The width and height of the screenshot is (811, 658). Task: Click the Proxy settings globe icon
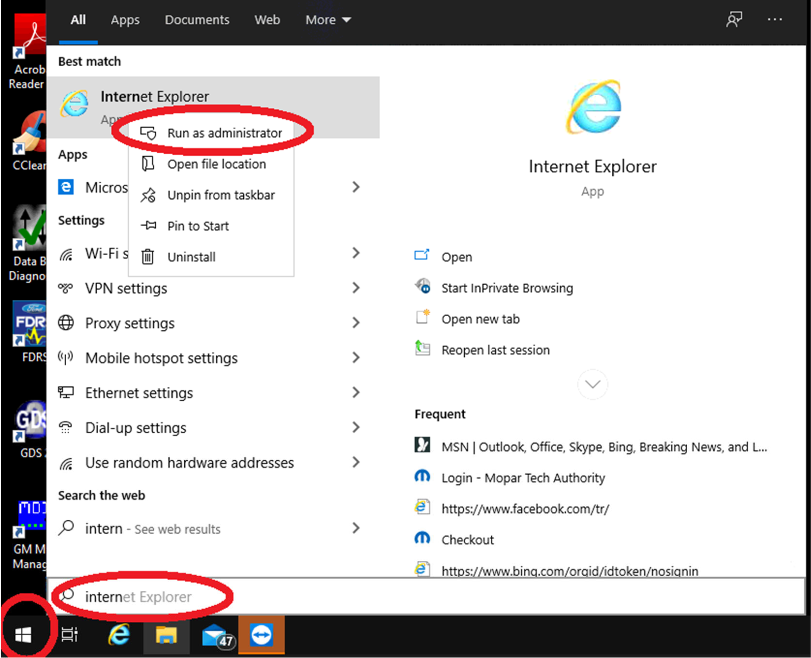point(66,322)
